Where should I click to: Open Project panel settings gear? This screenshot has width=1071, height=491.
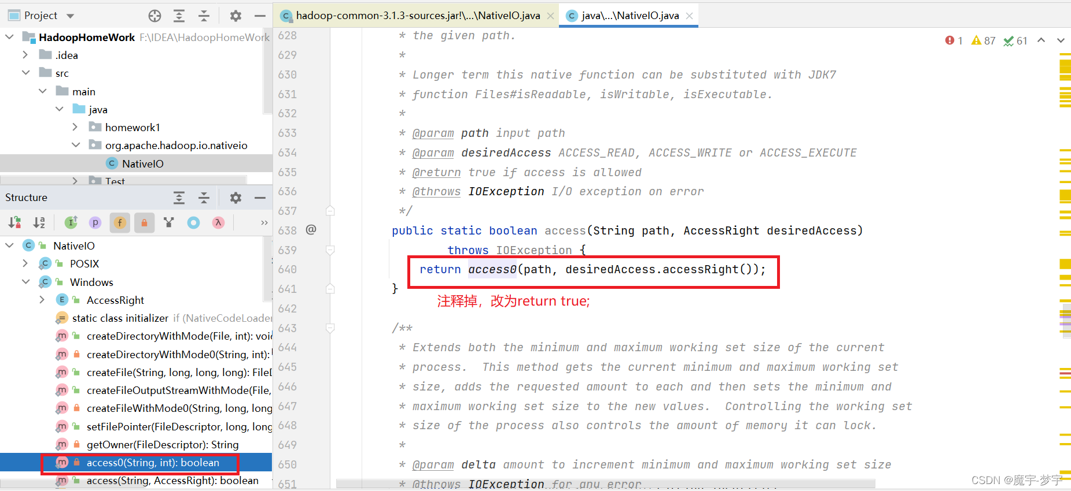pyautogui.click(x=235, y=16)
